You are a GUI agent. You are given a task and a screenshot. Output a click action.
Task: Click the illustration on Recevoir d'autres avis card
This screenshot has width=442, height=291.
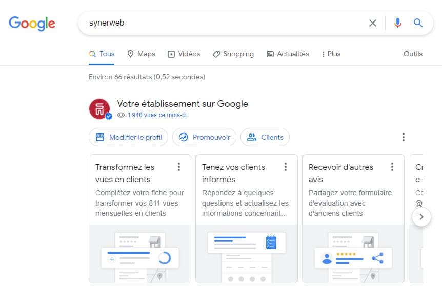point(353,254)
